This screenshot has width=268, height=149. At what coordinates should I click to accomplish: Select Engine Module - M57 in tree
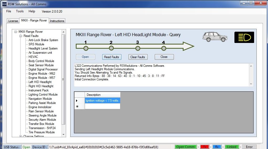42,78
